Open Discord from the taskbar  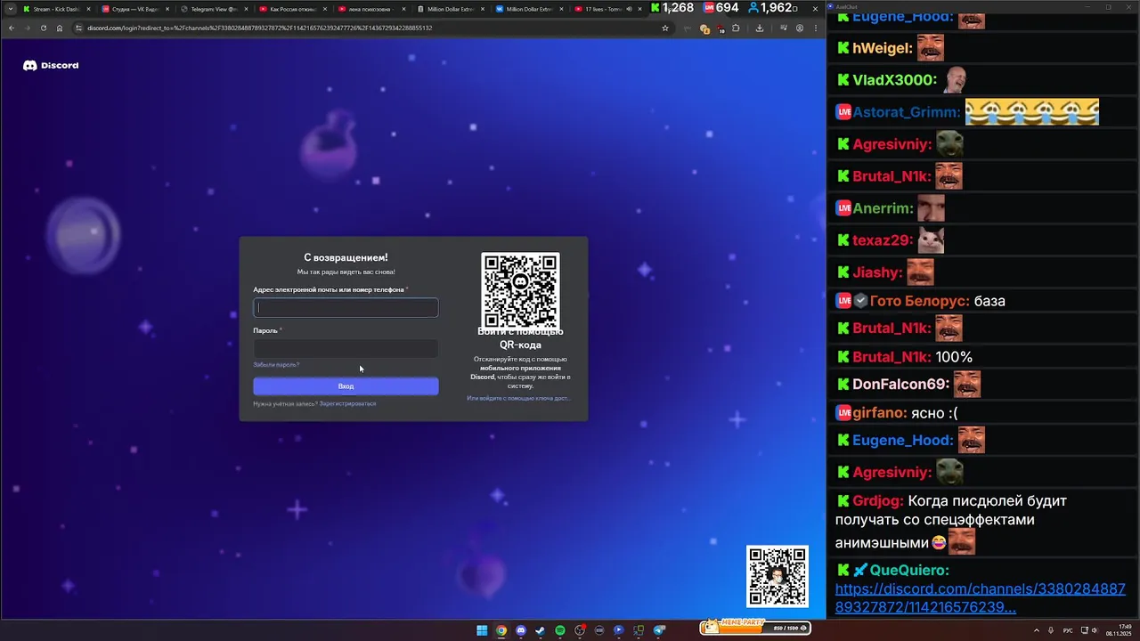click(x=521, y=630)
